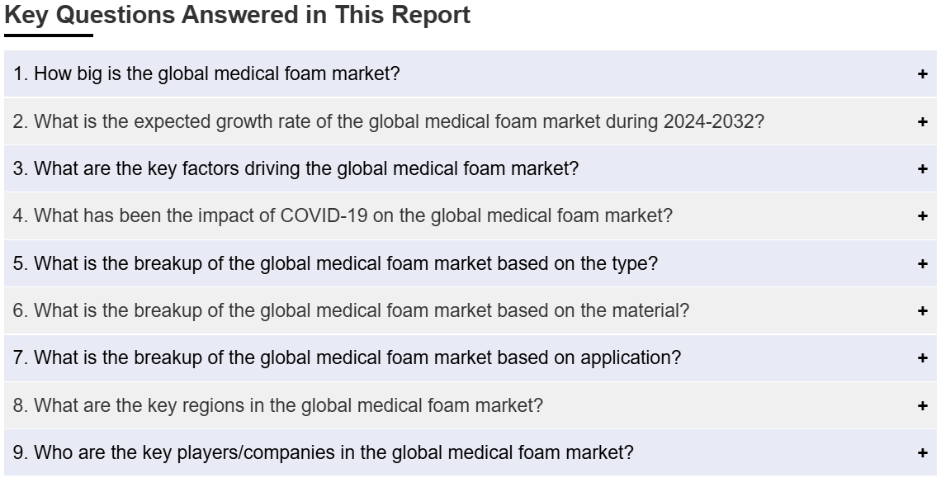
Task: Click the "Key Questions Answered in This Report" heading
Action: [238, 15]
